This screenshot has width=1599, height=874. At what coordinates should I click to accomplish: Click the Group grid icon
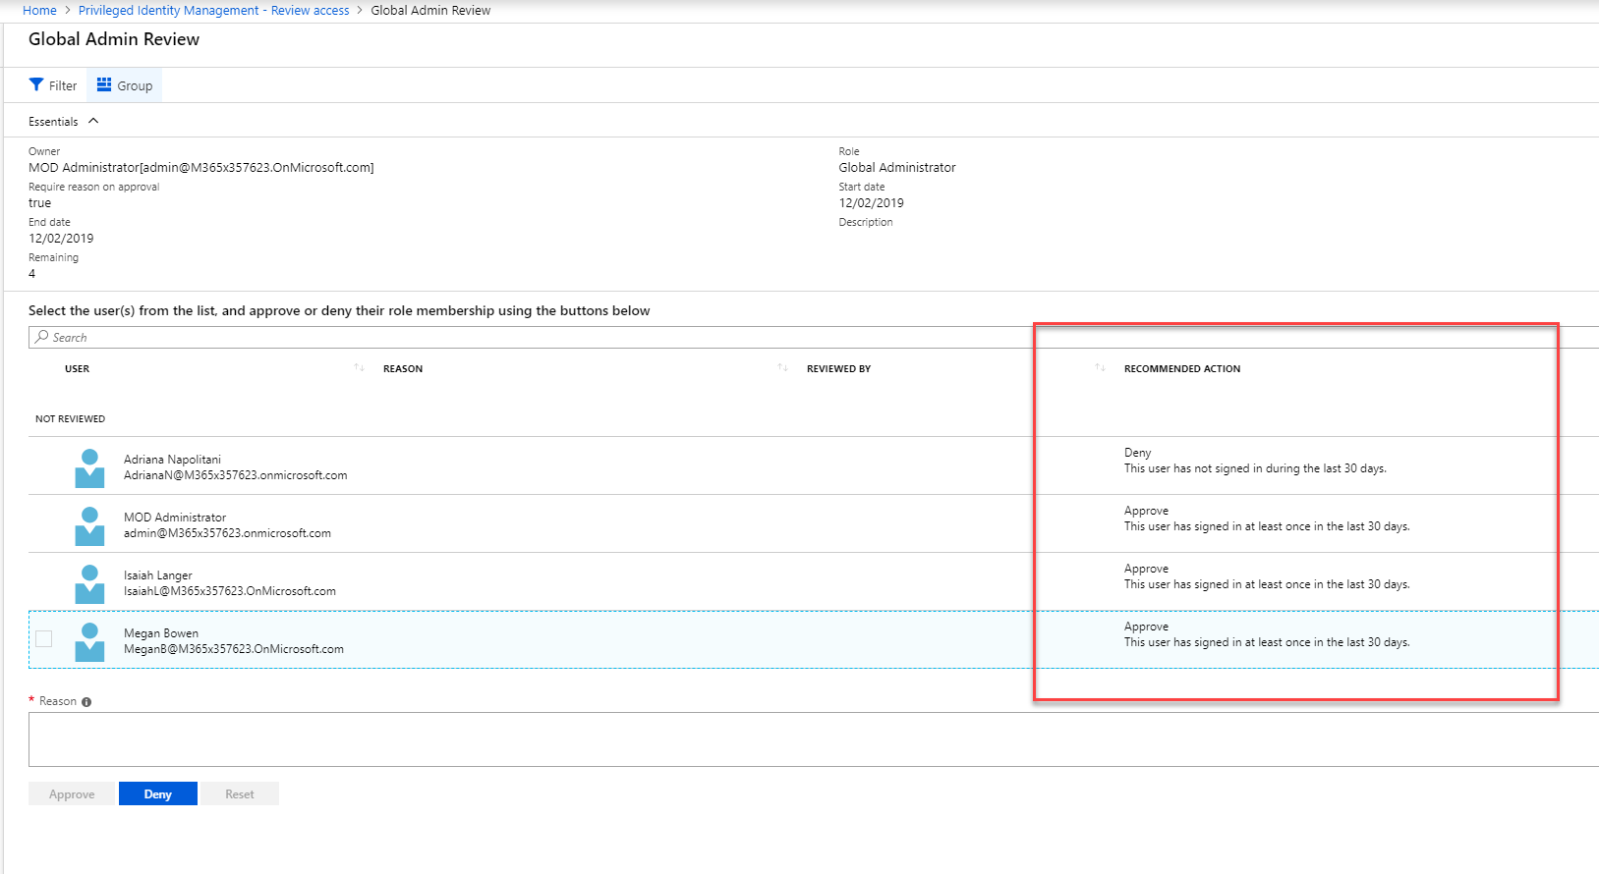click(x=104, y=84)
